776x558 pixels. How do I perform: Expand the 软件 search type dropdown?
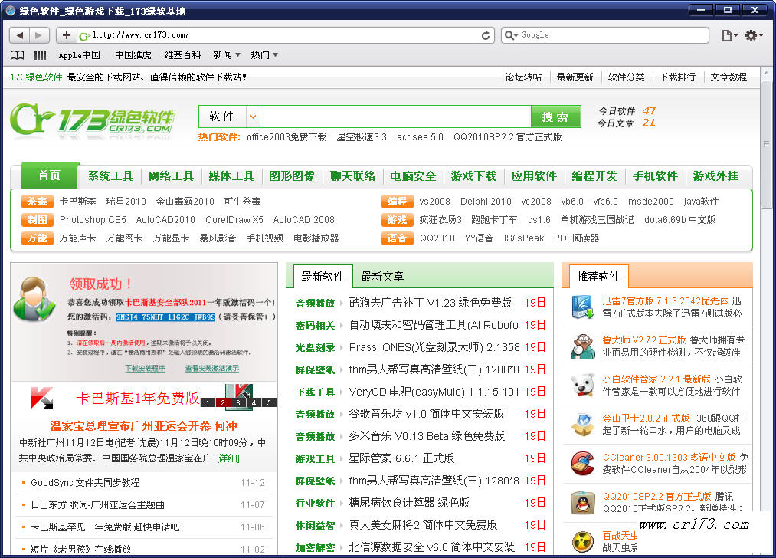tap(253, 117)
